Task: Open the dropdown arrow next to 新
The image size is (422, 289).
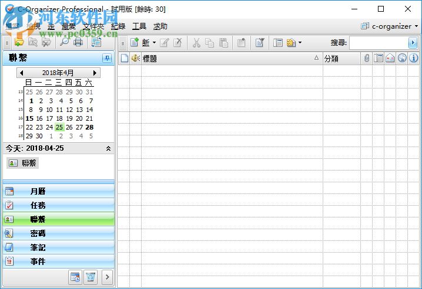Action: click(154, 42)
